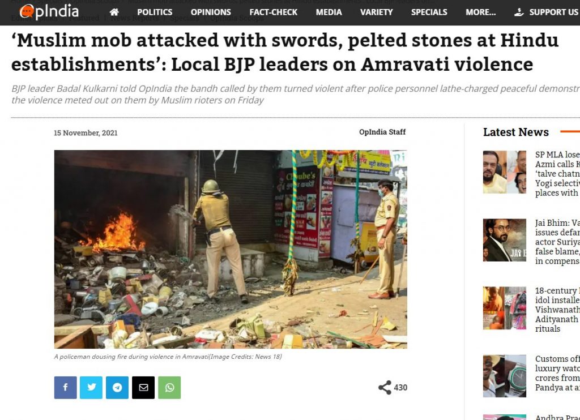Open the Jai Bhim news thumbnail
The image size is (580, 420).
[x=505, y=241]
